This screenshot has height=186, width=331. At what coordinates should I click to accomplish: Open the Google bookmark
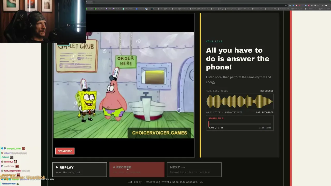click(x=221, y=9)
